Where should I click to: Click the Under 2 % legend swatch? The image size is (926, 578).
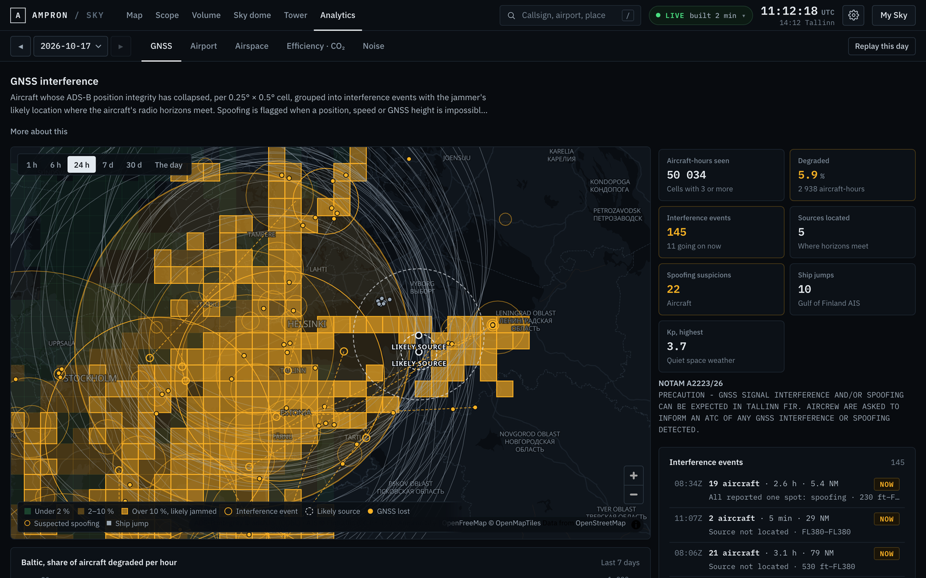27,511
